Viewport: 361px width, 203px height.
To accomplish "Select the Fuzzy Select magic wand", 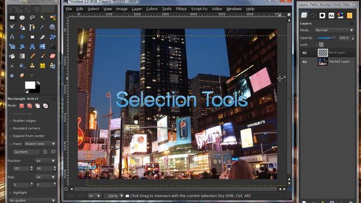I will (x=42, y=17).
